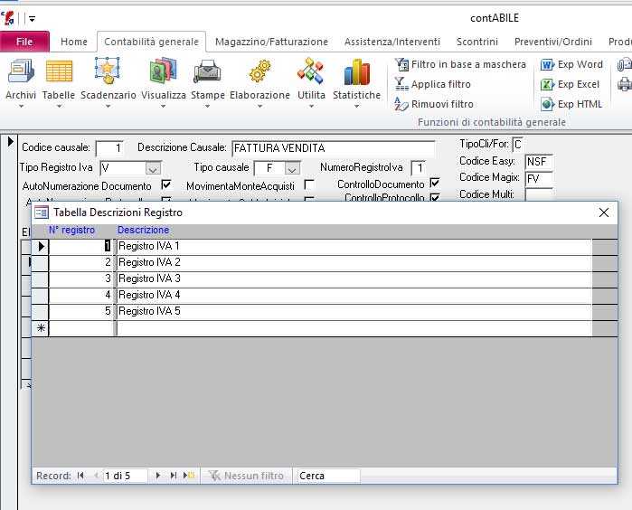This screenshot has width=632, height=510.
Task: Select row selector for Registro IVA 3
Action: (41, 279)
